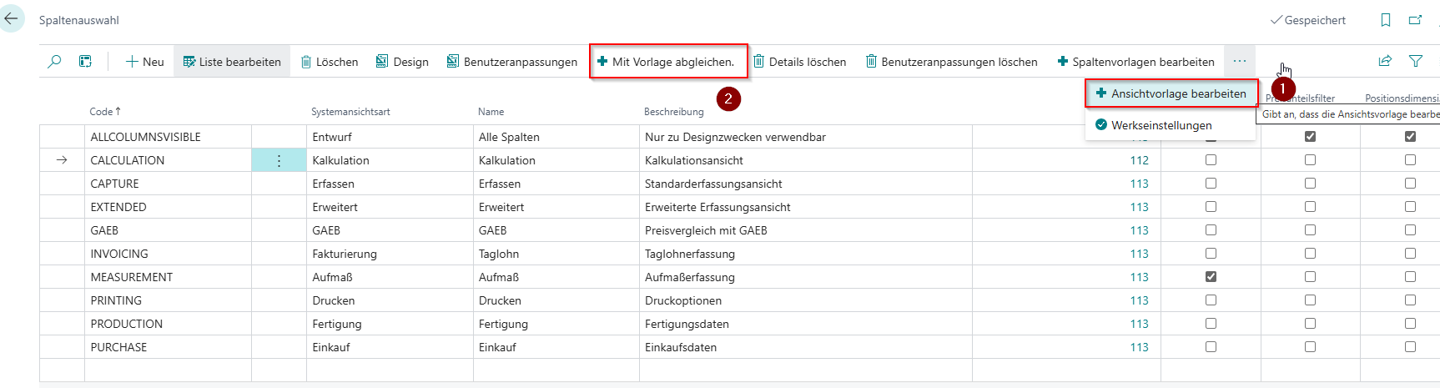This screenshot has width=1440, height=388.
Task: Click the back arrow icon
Action: [x=11, y=18]
